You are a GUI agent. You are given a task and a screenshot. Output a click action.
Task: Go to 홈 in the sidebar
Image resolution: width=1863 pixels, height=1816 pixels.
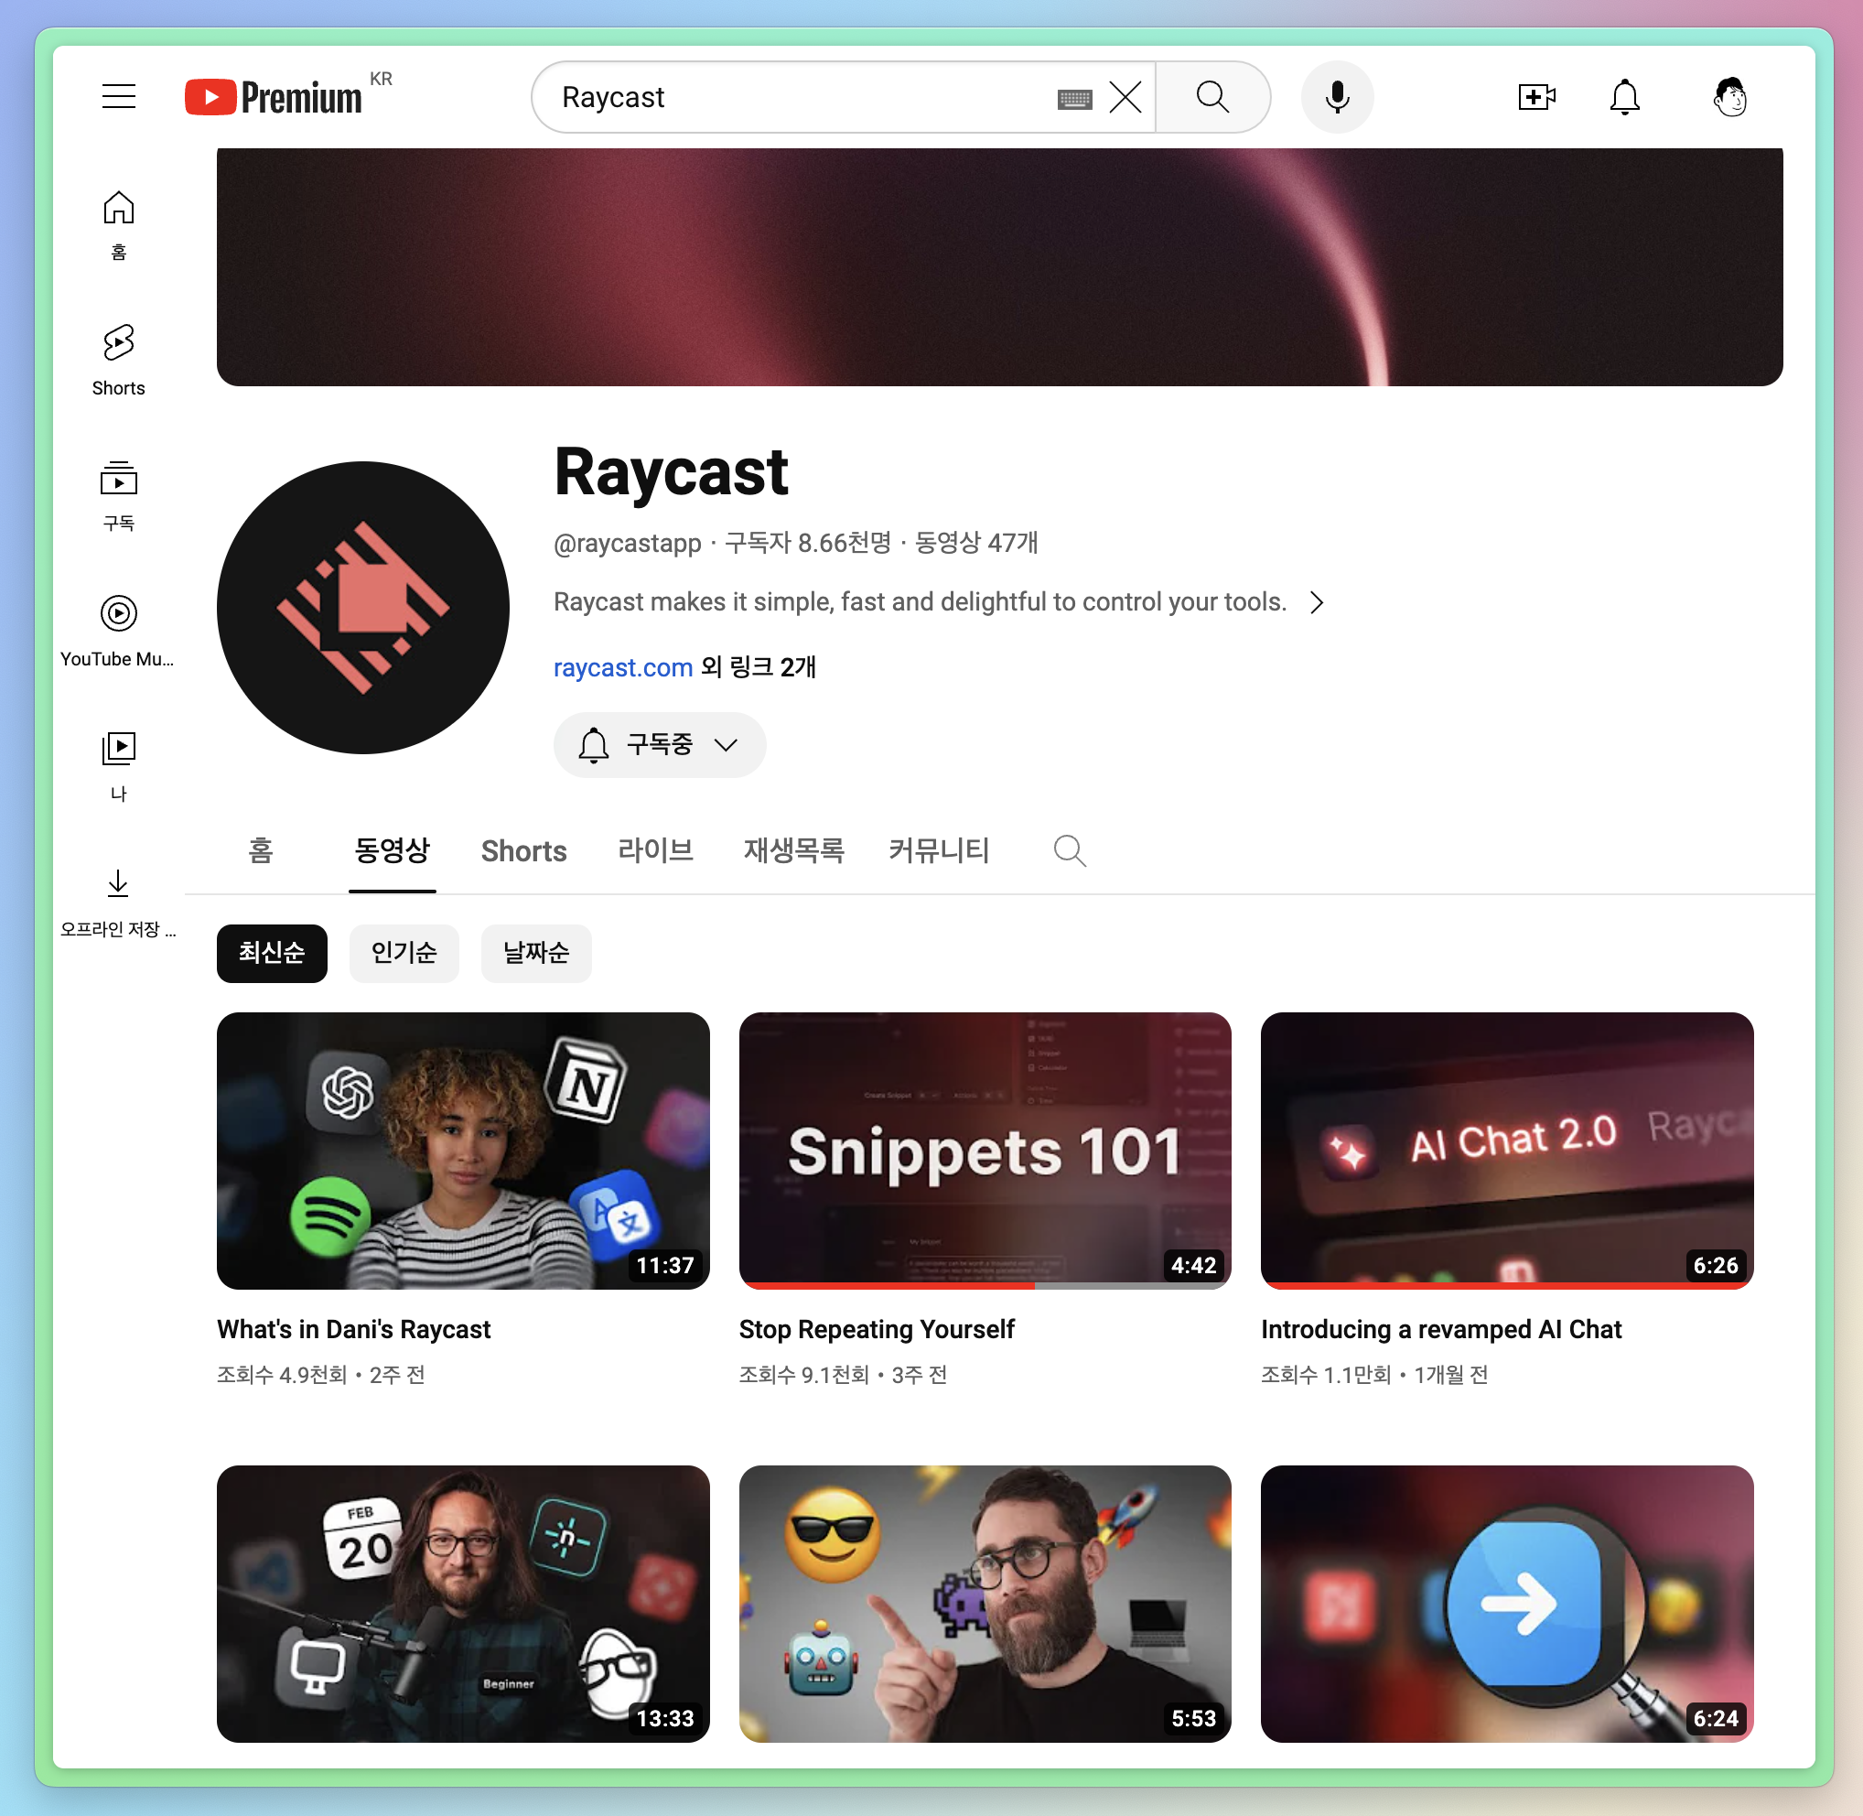point(118,225)
